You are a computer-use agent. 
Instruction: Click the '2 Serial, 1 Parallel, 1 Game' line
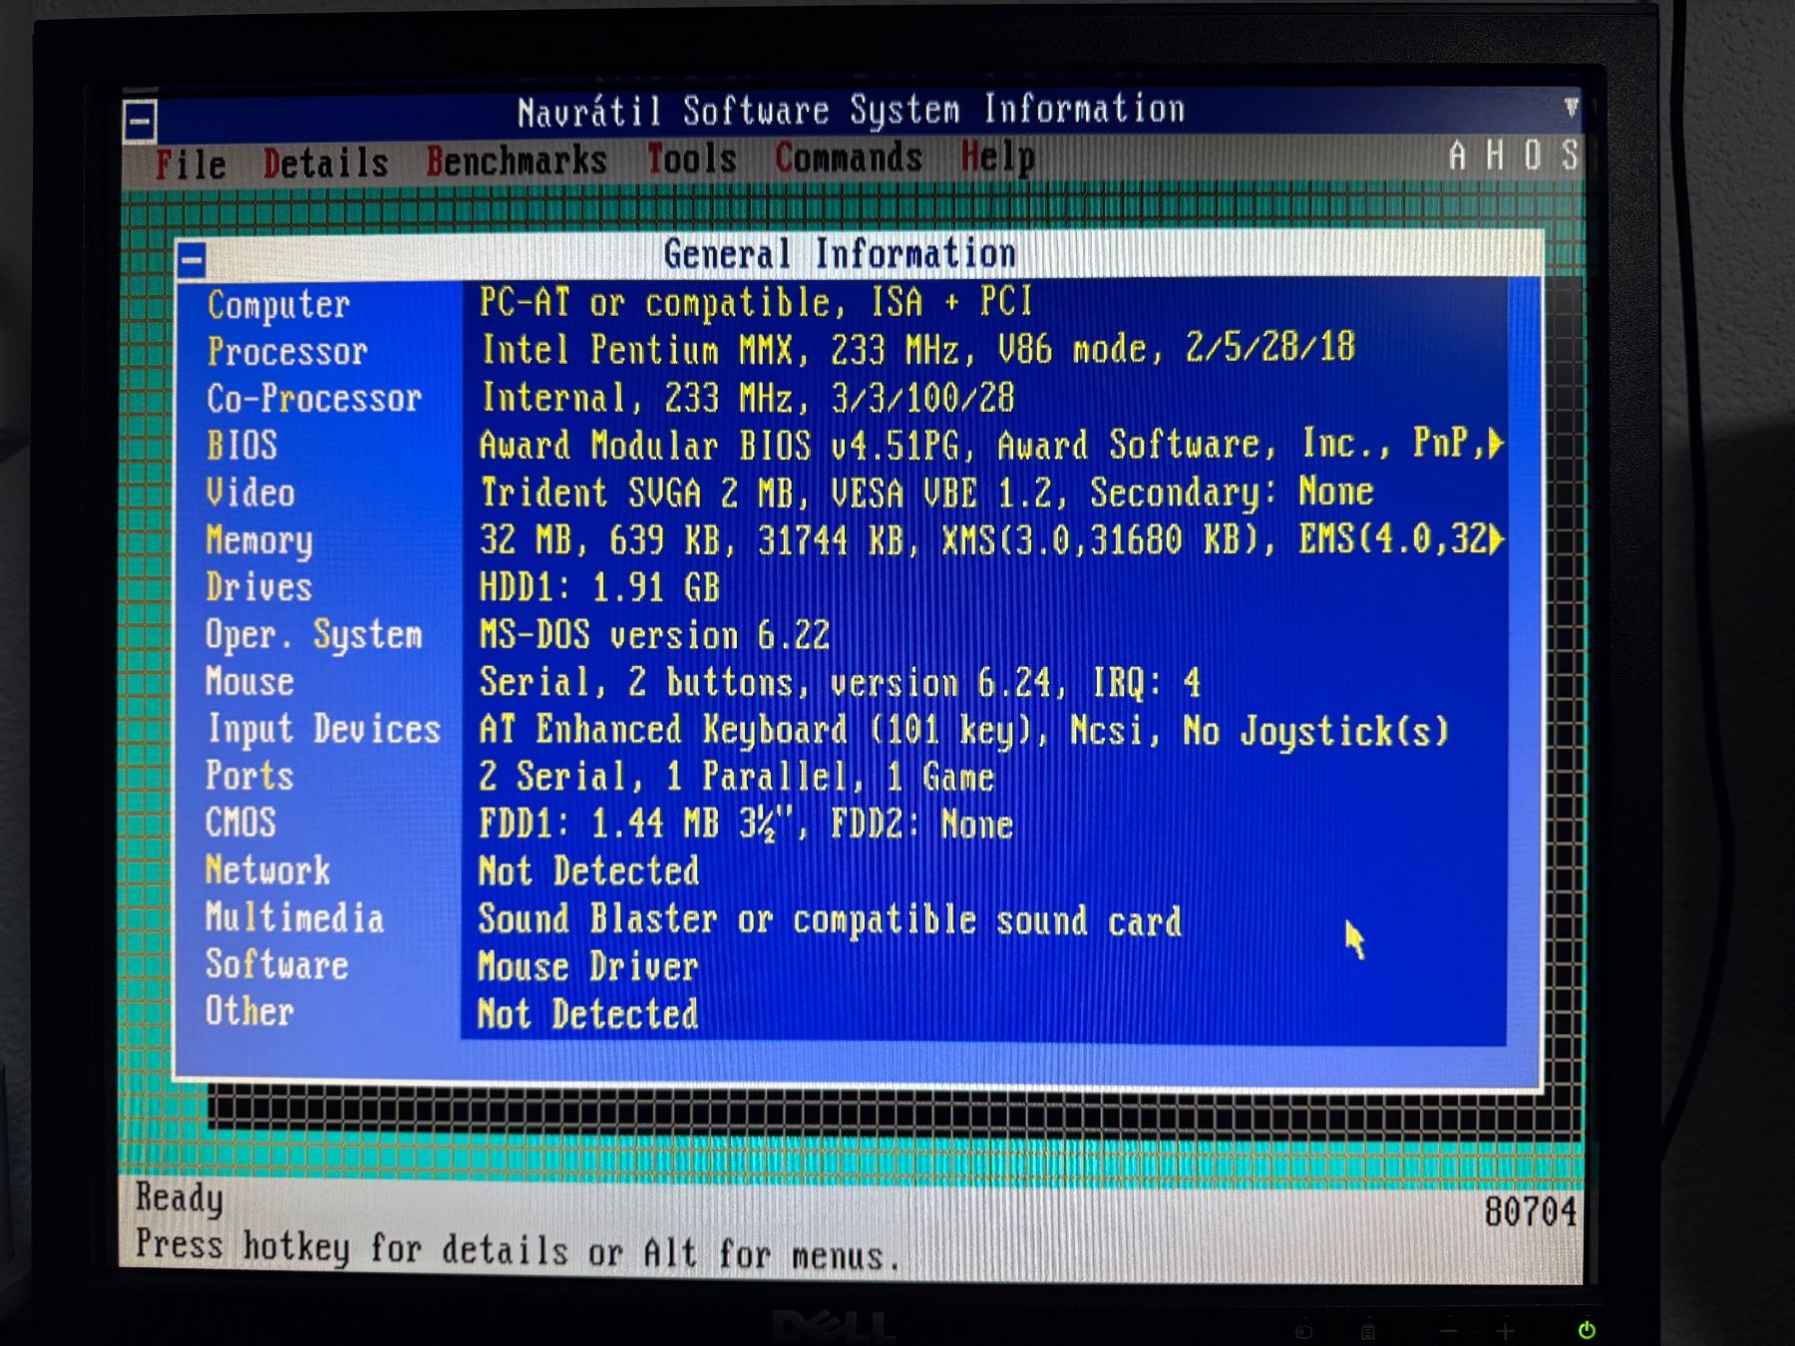click(x=737, y=777)
